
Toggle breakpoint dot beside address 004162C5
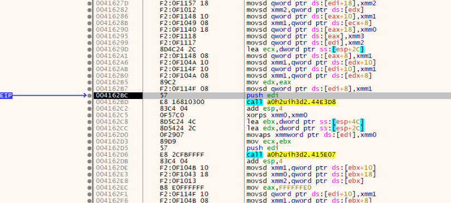[x=89, y=116]
